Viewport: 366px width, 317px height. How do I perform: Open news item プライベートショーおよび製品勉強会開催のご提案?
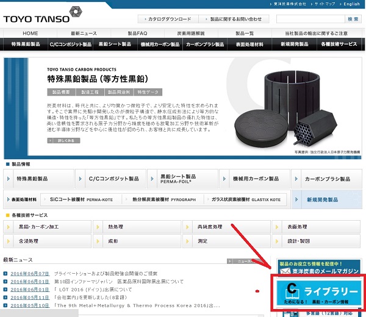pyautogui.click(x=106, y=273)
